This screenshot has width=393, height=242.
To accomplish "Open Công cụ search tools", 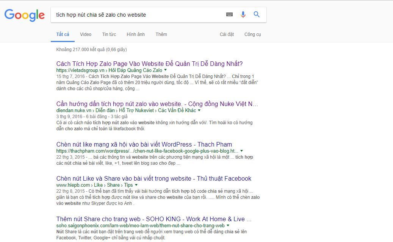I will click(253, 34).
